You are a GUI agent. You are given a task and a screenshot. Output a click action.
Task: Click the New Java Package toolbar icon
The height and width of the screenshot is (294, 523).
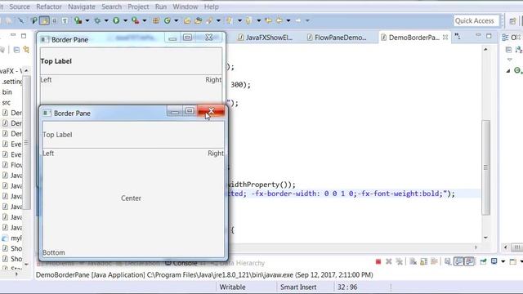pyautogui.click(x=156, y=20)
